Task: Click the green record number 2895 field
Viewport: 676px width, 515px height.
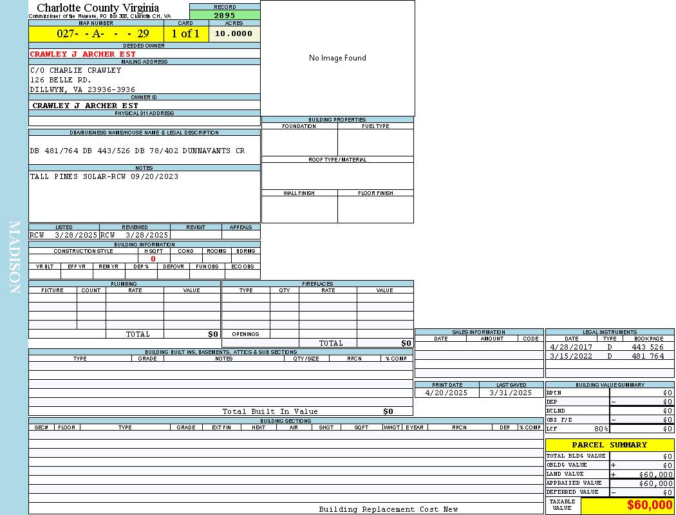Action: click(225, 15)
